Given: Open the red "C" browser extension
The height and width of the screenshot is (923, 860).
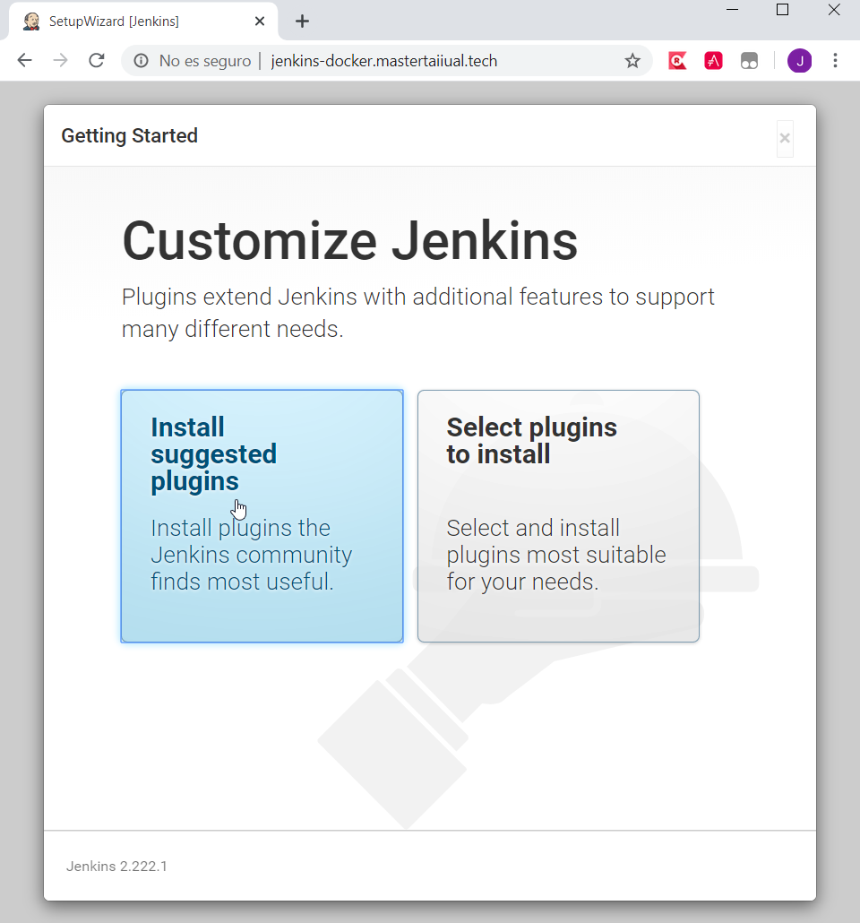Looking at the screenshot, I should (x=677, y=60).
